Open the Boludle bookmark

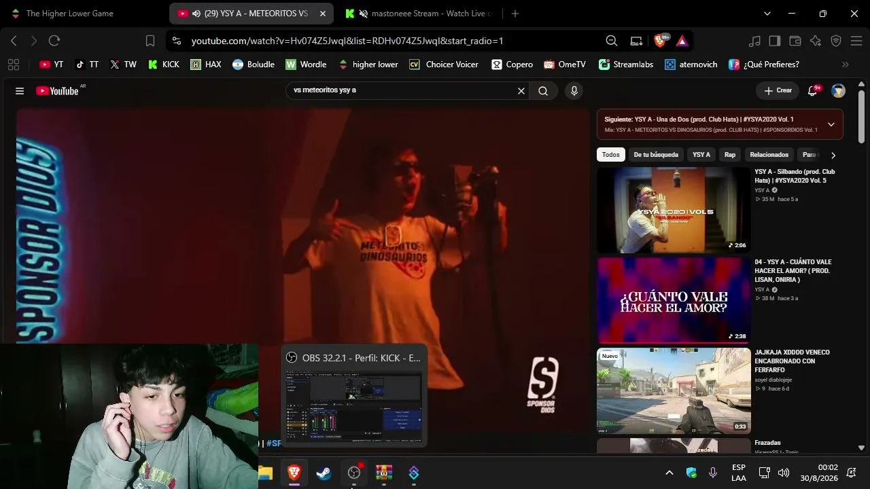pyautogui.click(x=254, y=65)
